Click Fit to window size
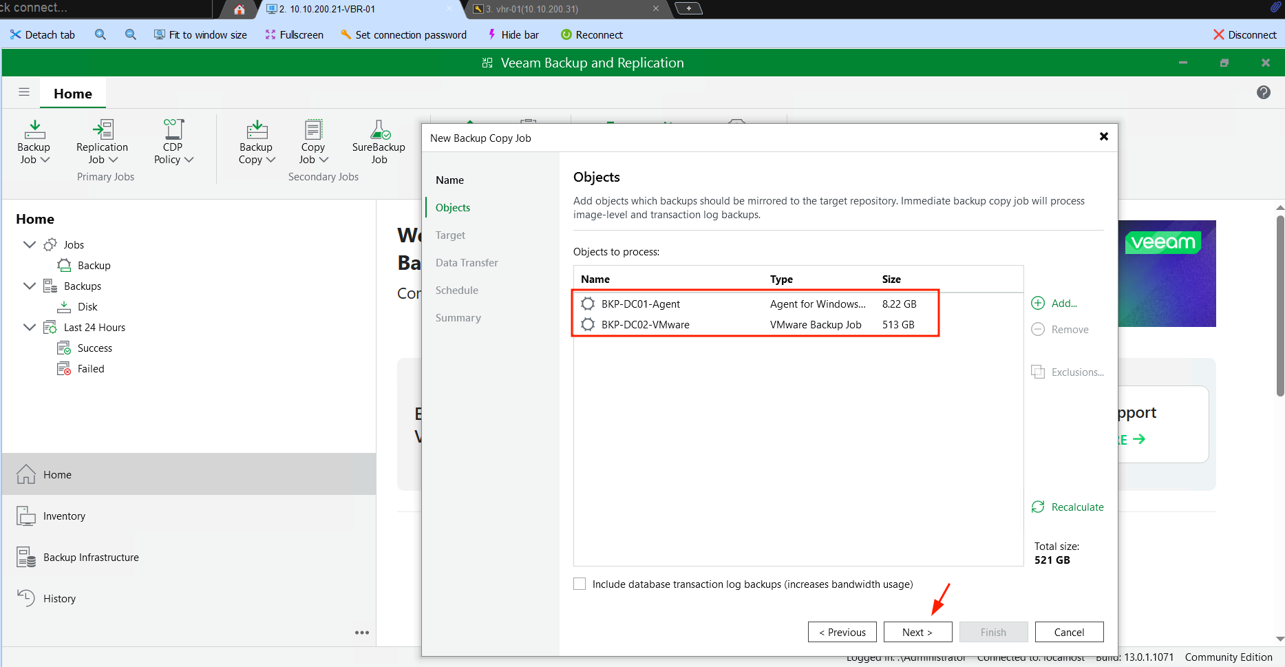Screen dimensions: 1285x667 click(200, 34)
